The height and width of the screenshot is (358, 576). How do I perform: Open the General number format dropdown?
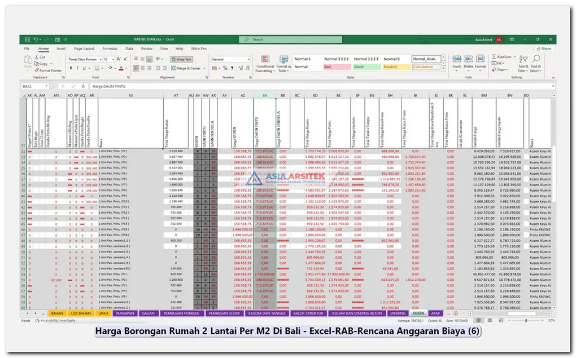pos(248,59)
